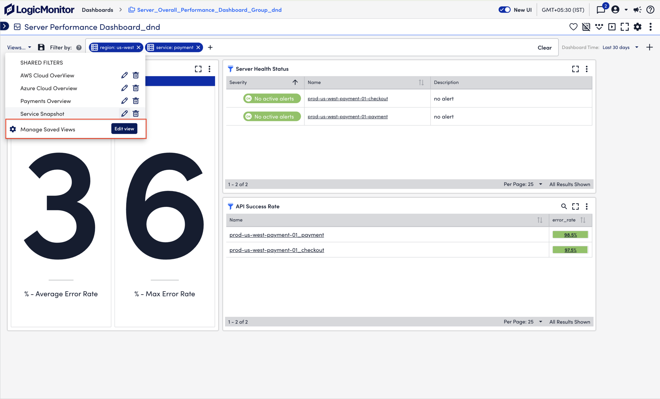Open help question mark icon
This screenshot has height=399, width=660.
click(650, 10)
